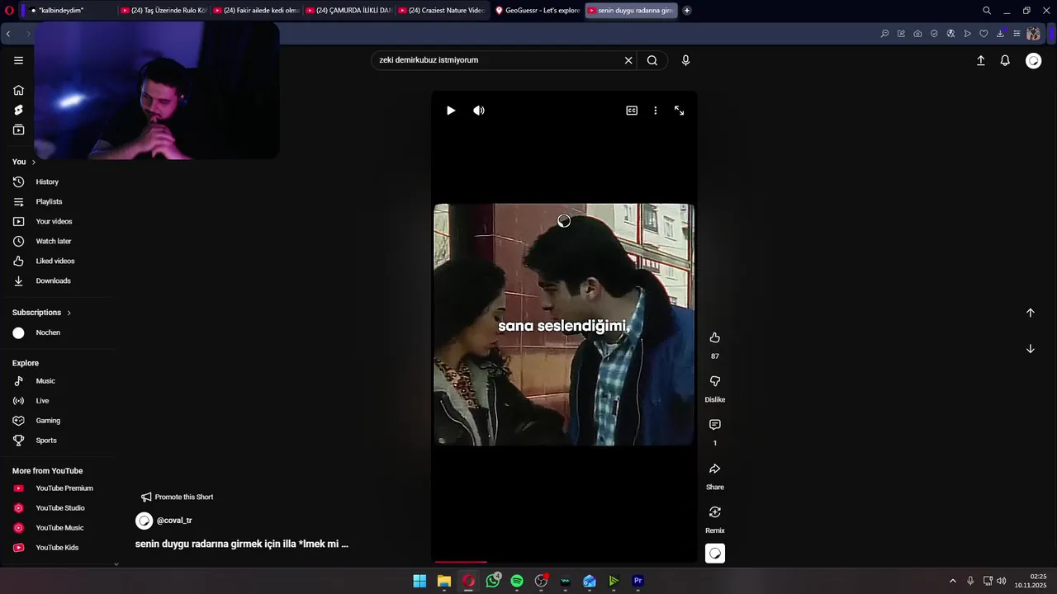The height and width of the screenshot is (594, 1057).
Task: Open Spotify from the taskbar
Action: [517, 581]
